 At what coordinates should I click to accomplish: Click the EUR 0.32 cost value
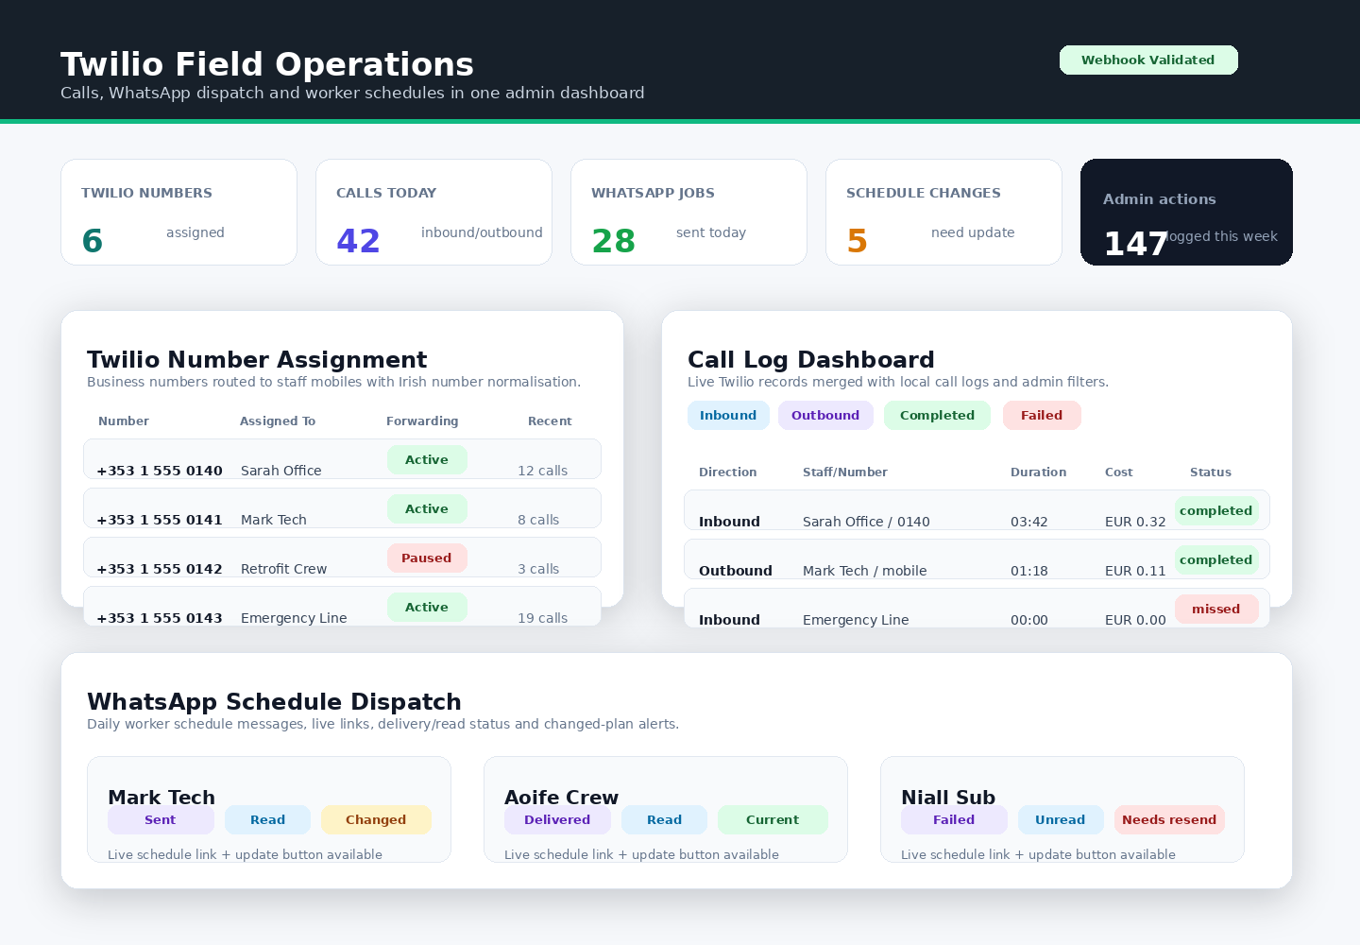pos(1135,522)
